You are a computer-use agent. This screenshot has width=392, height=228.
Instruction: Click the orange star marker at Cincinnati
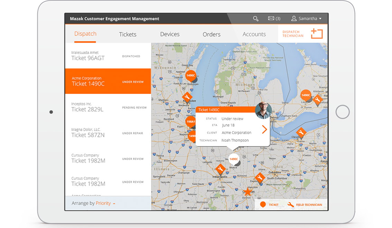point(248,192)
